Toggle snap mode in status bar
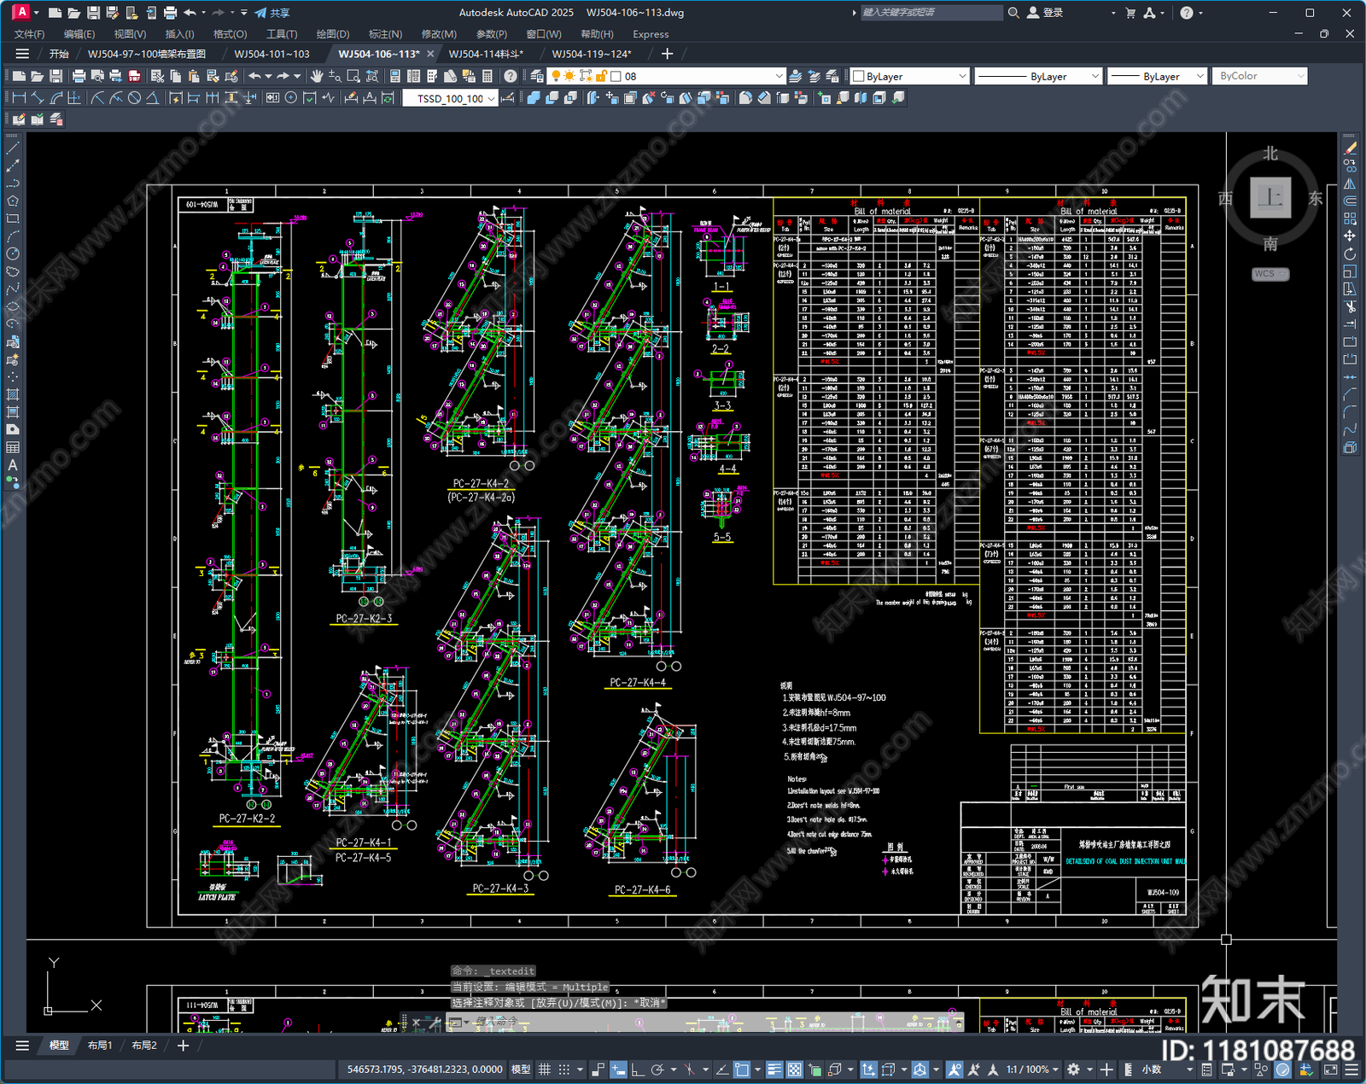 point(563,1069)
